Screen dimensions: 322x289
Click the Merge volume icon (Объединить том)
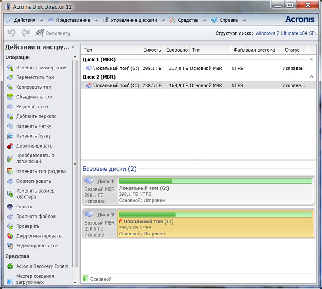10,97
